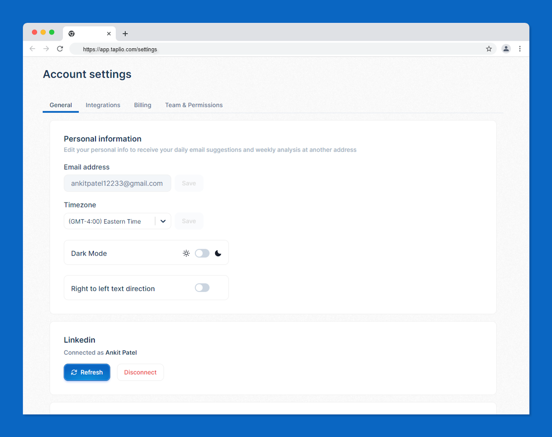Click the browser forward arrow
Screen dimensions: 552x437
46,49
